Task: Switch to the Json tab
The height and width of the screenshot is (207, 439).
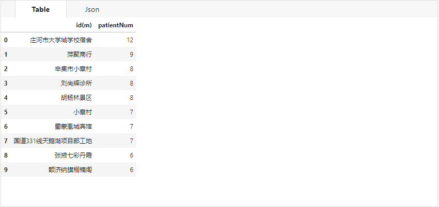Action: (92, 9)
